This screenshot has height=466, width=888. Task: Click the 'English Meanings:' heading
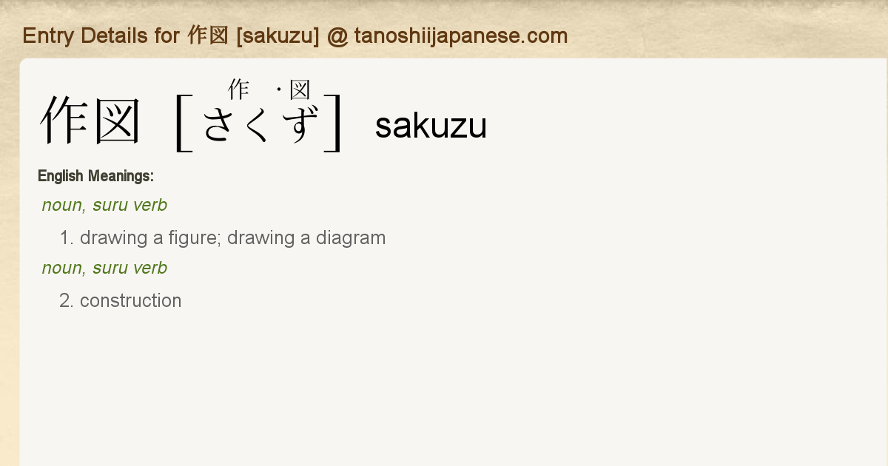coord(95,176)
